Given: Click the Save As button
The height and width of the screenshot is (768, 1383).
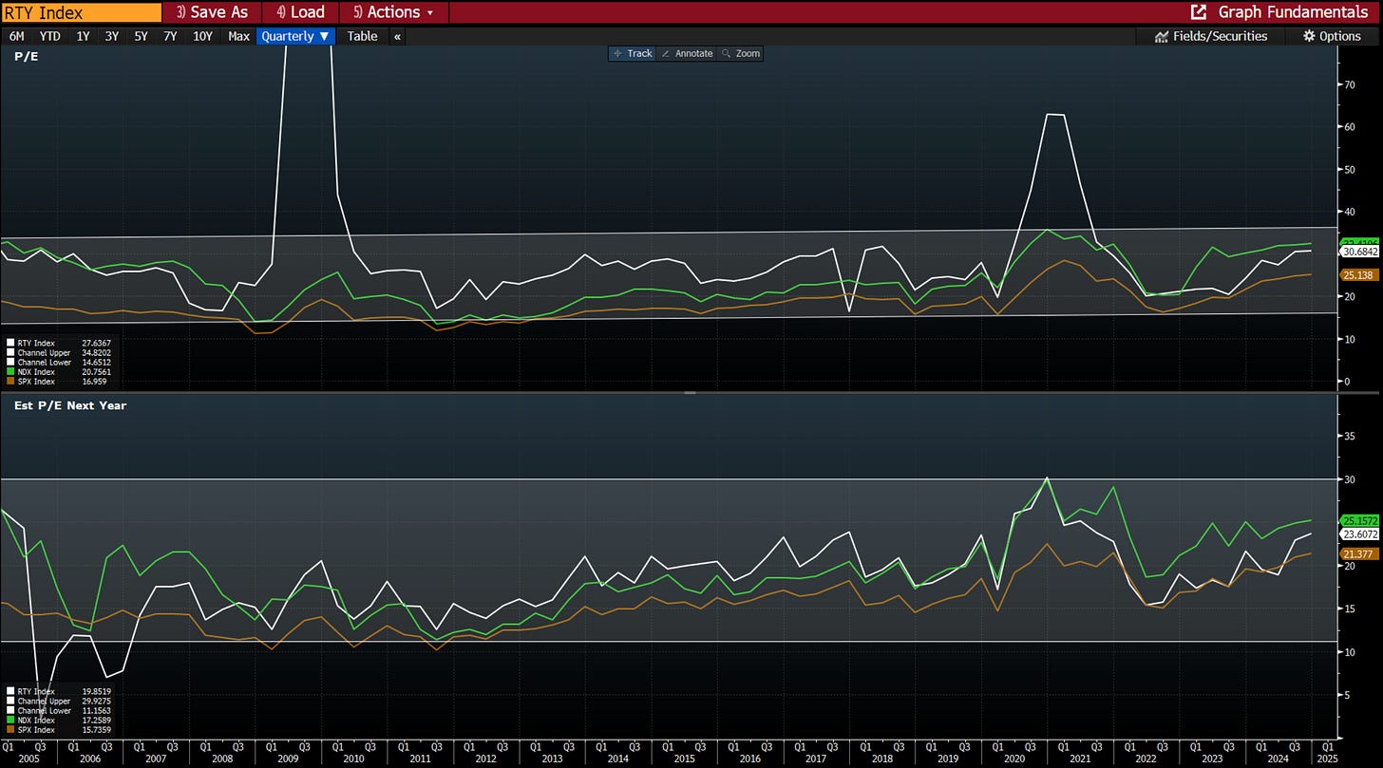Looking at the screenshot, I should click(212, 12).
